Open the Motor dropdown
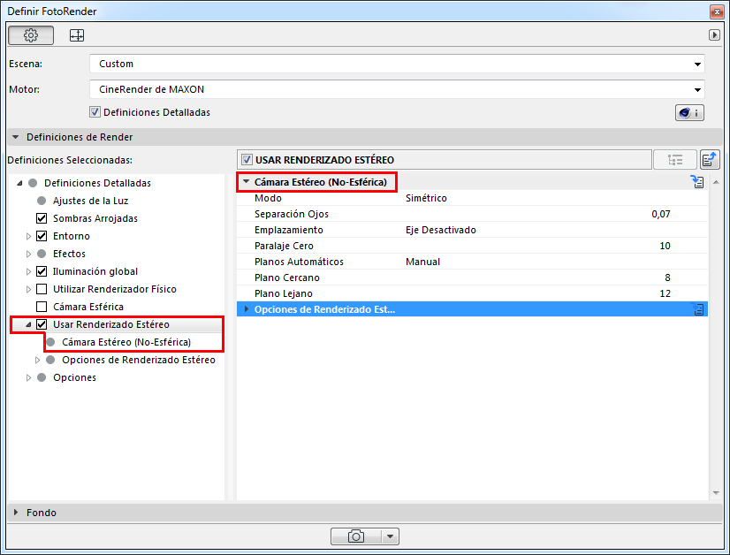Viewport: 730px width, 555px height. tap(397, 89)
